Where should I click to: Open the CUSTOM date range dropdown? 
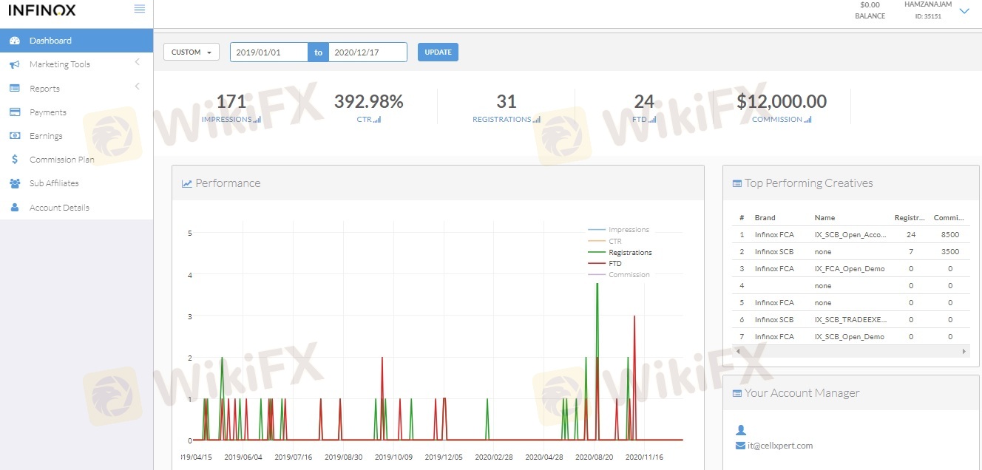[x=192, y=52]
